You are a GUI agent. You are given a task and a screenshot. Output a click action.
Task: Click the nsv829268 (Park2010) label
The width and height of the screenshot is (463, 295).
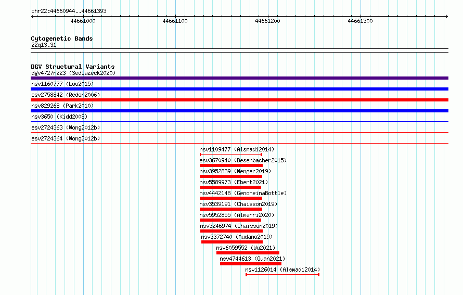coord(62,106)
